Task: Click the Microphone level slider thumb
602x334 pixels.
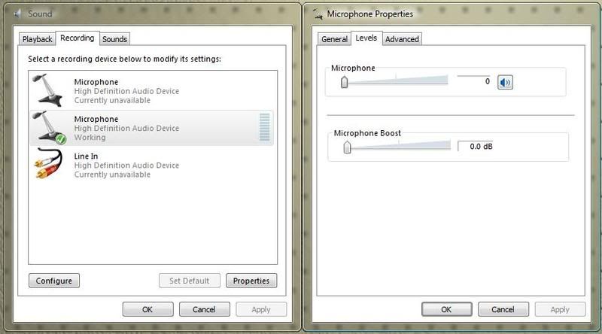Action: [x=345, y=82]
